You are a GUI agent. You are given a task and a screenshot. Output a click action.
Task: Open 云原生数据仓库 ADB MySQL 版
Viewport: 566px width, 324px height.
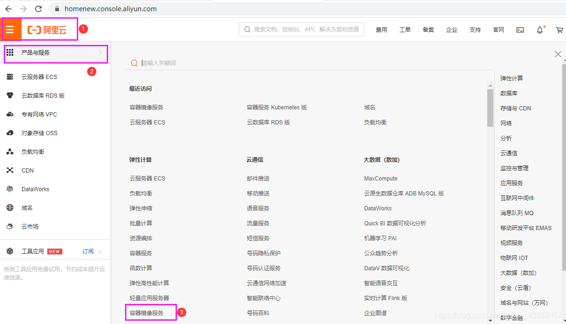click(x=404, y=194)
